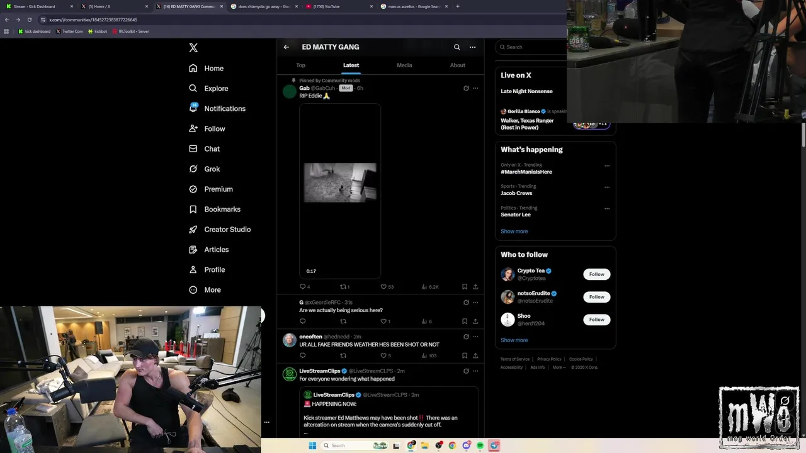The image size is (806, 453).
Task: Click the X logo in sidebar
Action: click(x=193, y=48)
